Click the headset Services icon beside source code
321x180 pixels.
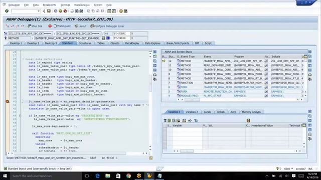[x=155, y=74]
